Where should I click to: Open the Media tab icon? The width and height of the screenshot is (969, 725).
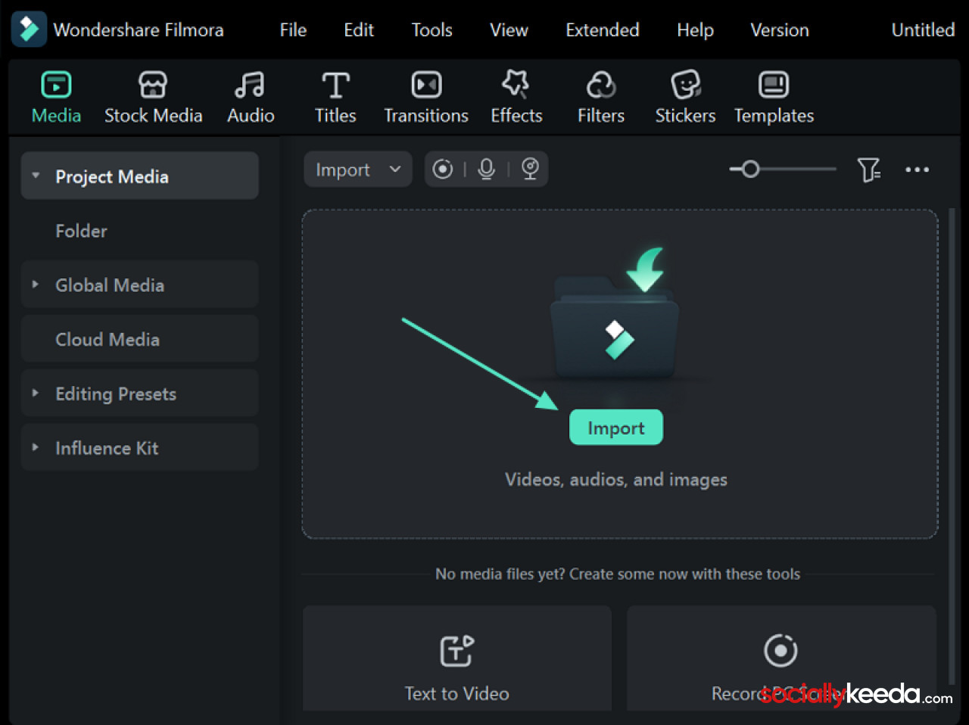[56, 85]
